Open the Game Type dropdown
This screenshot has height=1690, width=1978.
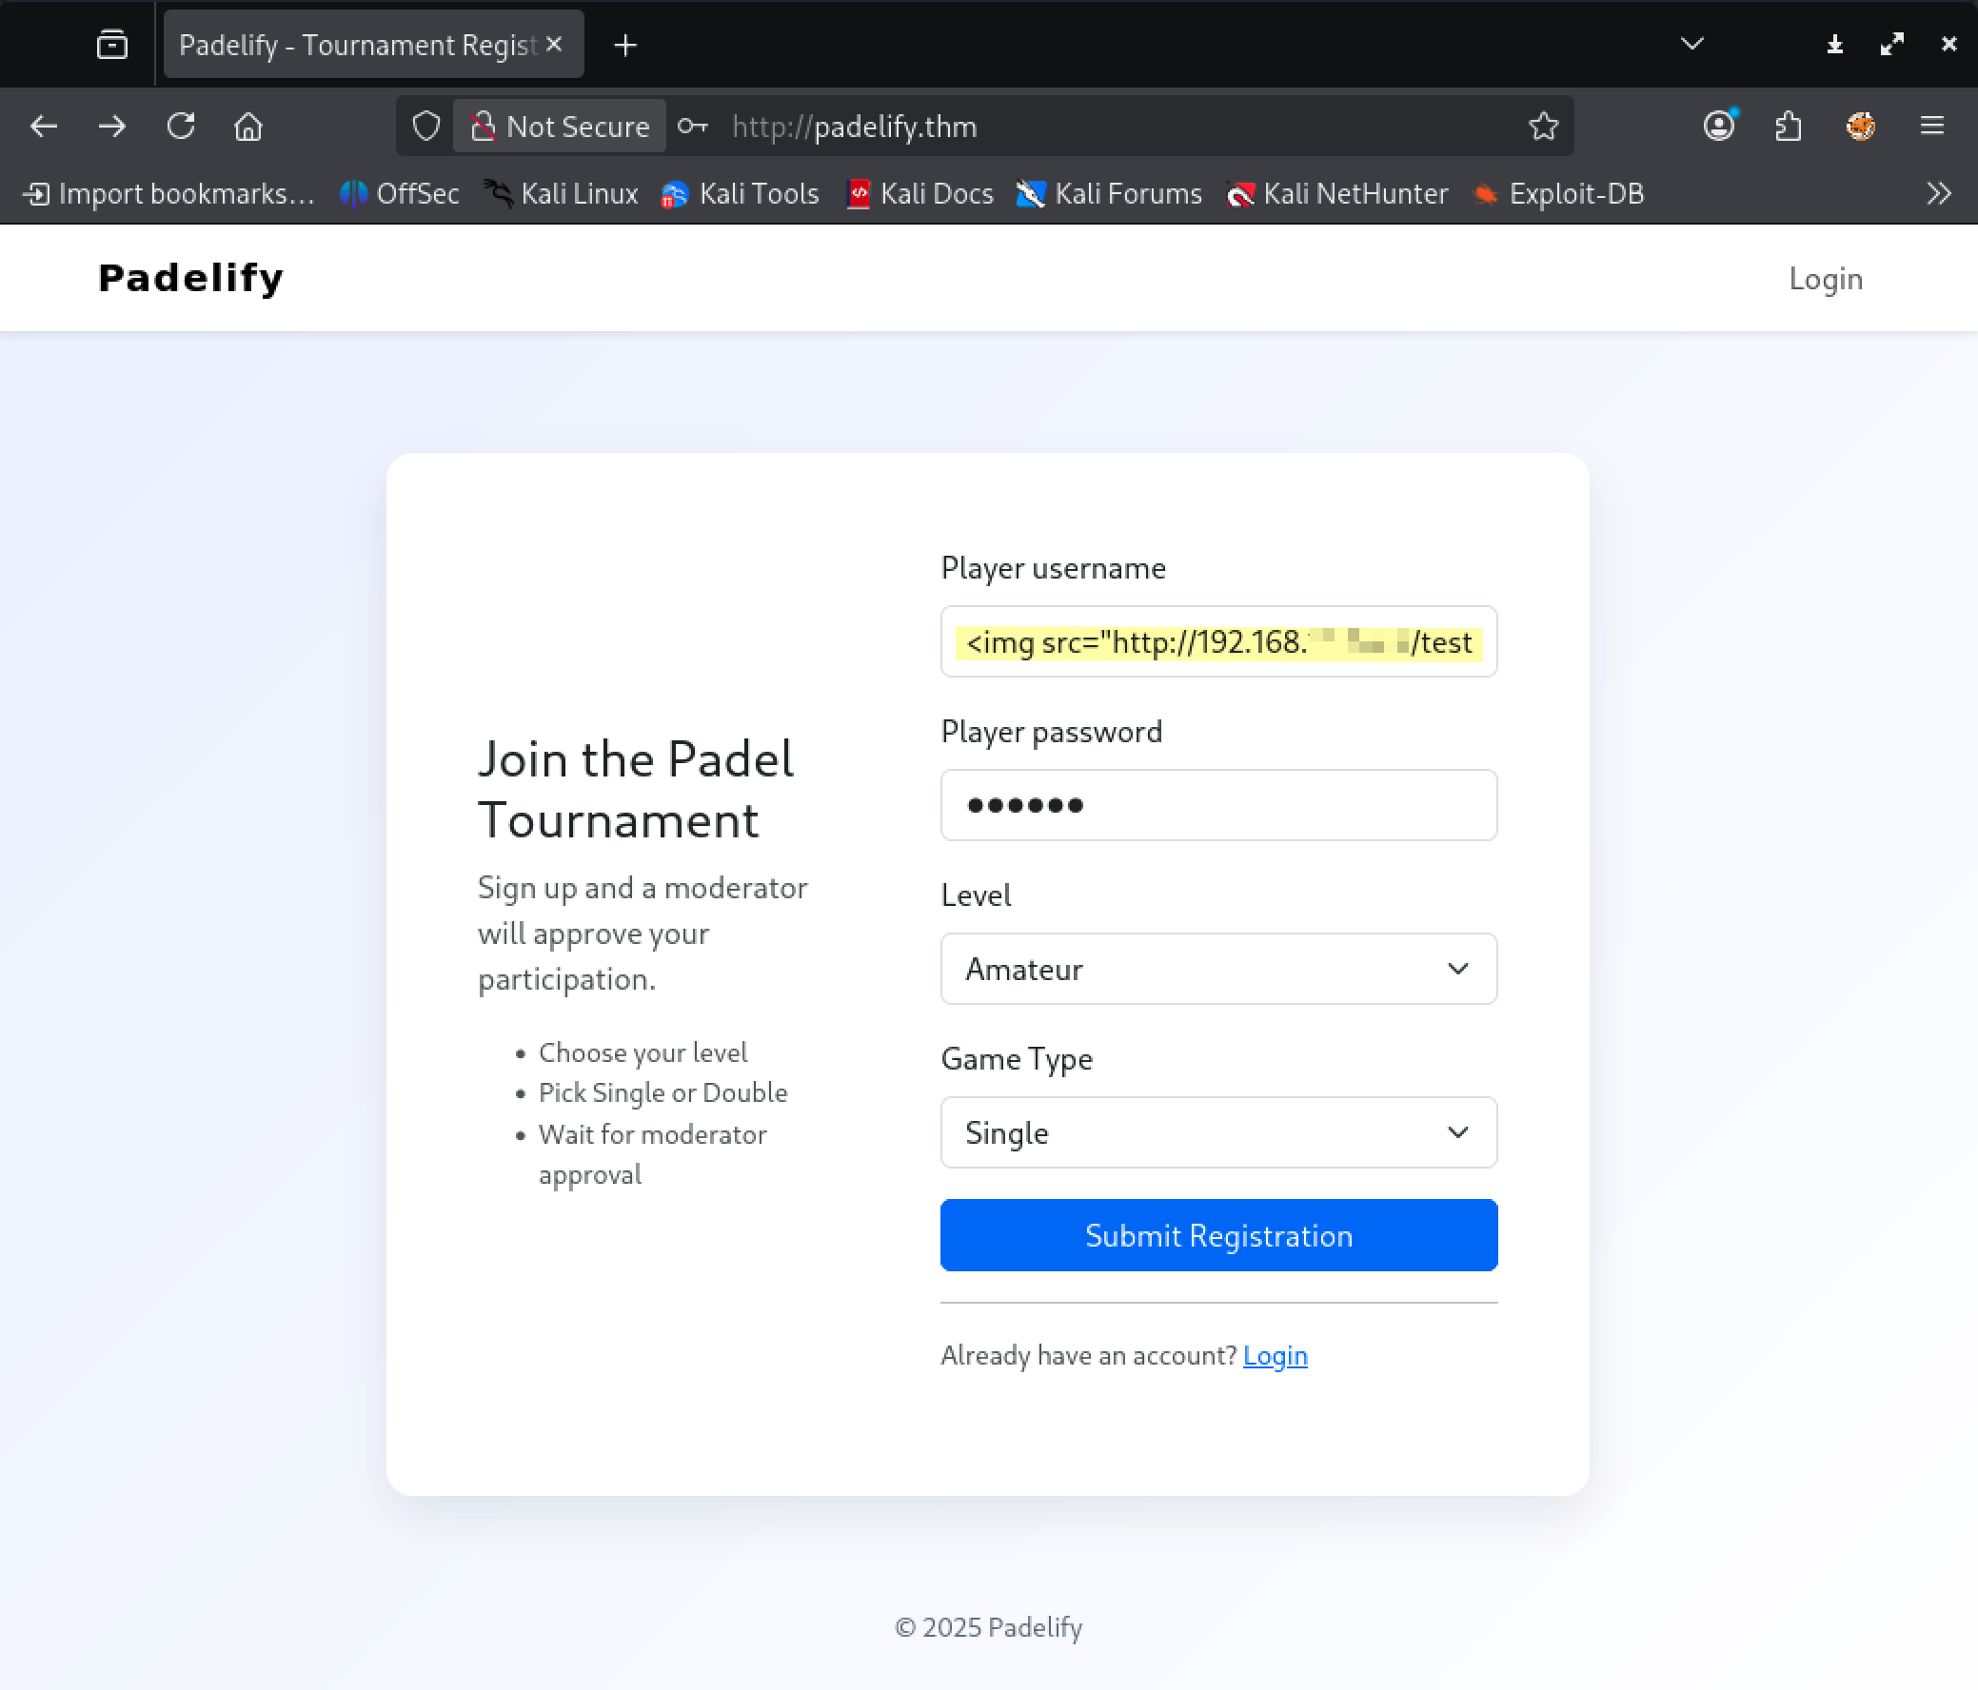1218,1132
